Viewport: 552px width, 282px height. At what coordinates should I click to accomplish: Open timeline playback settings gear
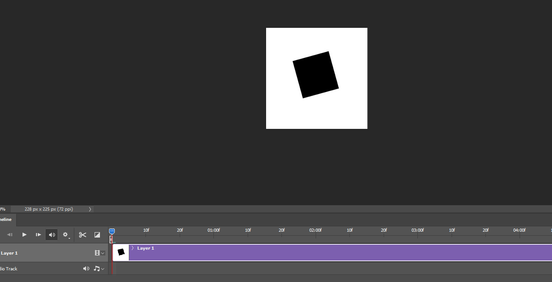[66, 235]
